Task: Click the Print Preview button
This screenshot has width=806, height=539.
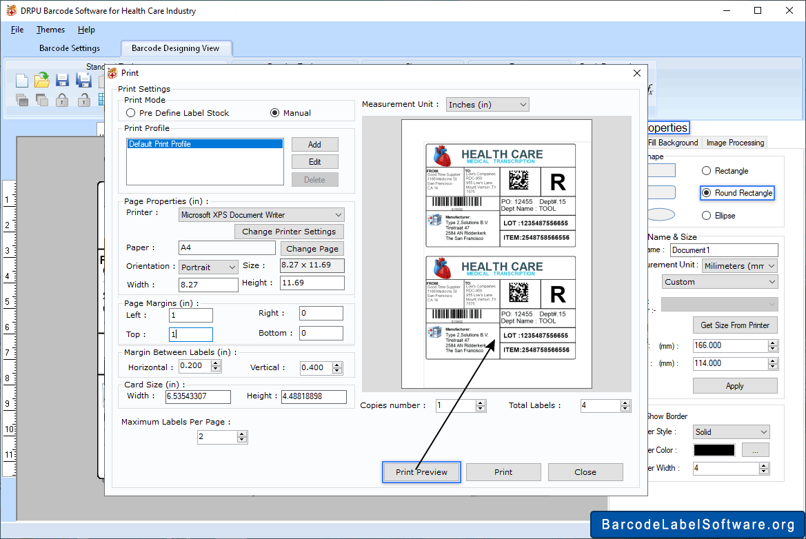Action: tap(421, 471)
